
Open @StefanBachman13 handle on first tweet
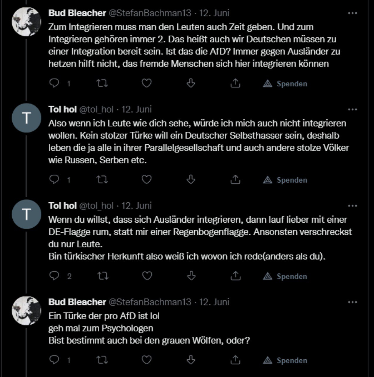coord(150,13)
